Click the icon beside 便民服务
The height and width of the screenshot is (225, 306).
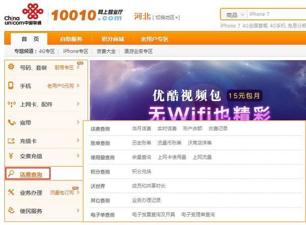tap(11, 210)
